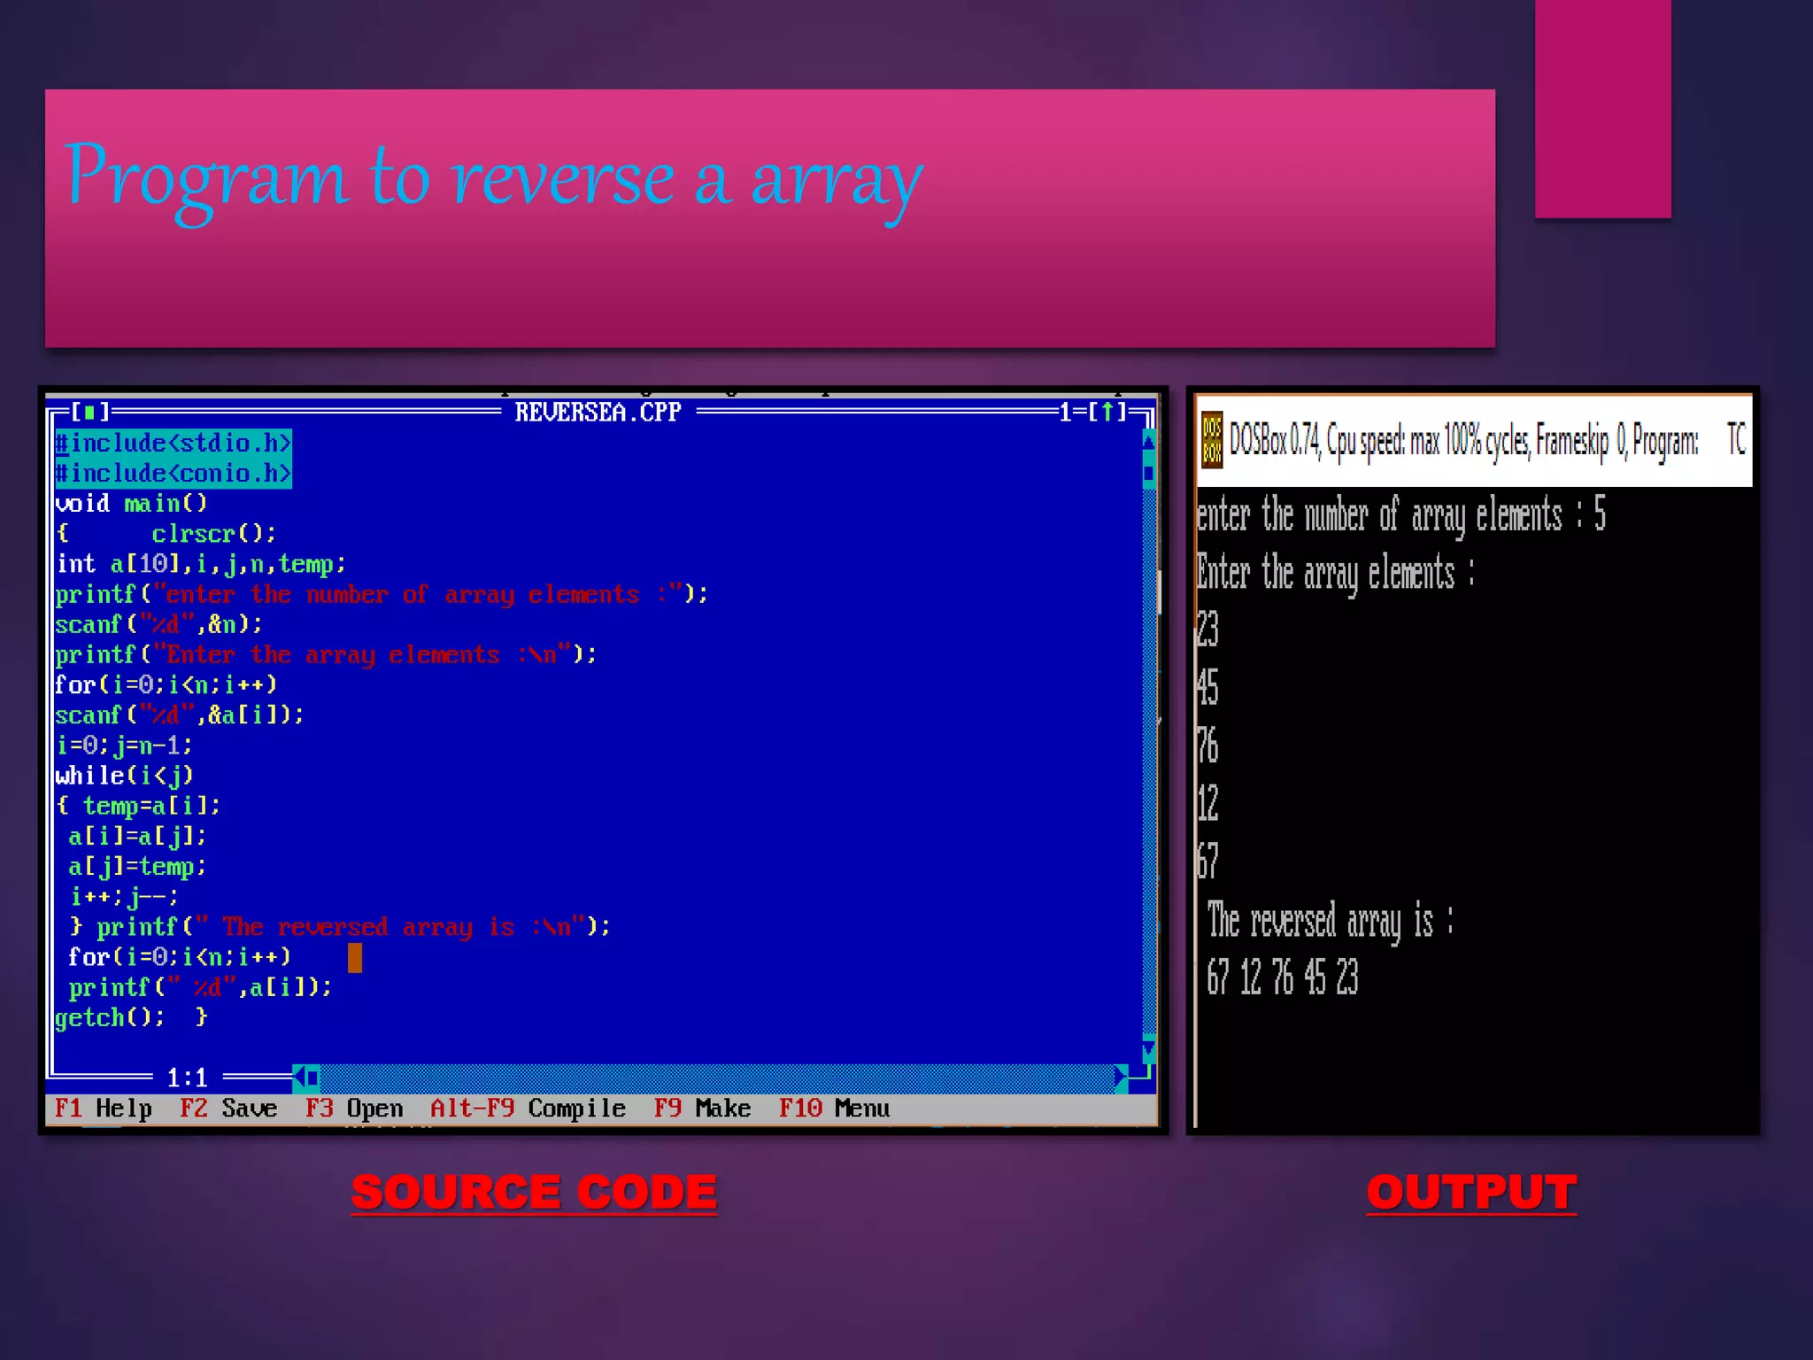Click the 1:1 line-column indicator
Viewport: 1813px width, 1360px height.
(187, 1077)
